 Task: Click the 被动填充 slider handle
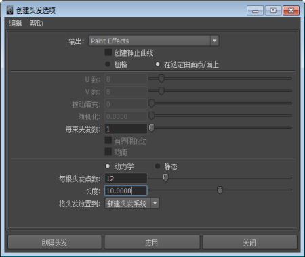pyautogui.click(x=152, y=103)
